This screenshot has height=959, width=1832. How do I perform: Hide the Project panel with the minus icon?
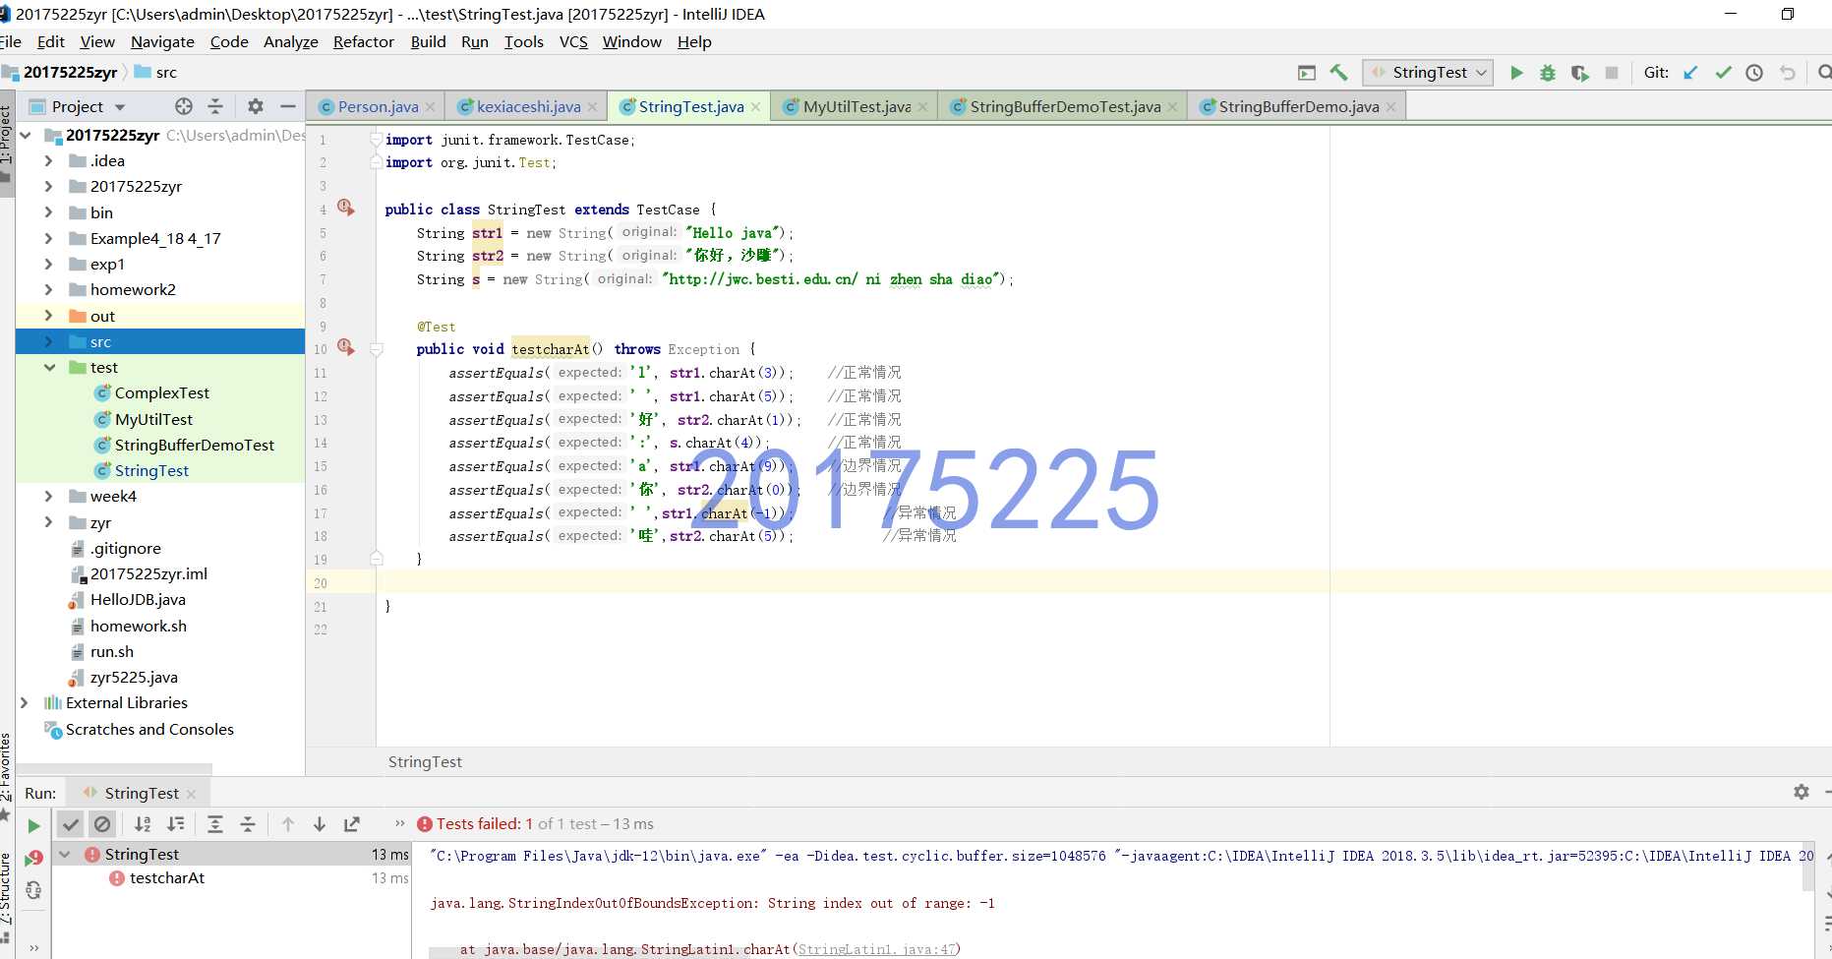tap(287, 106)
